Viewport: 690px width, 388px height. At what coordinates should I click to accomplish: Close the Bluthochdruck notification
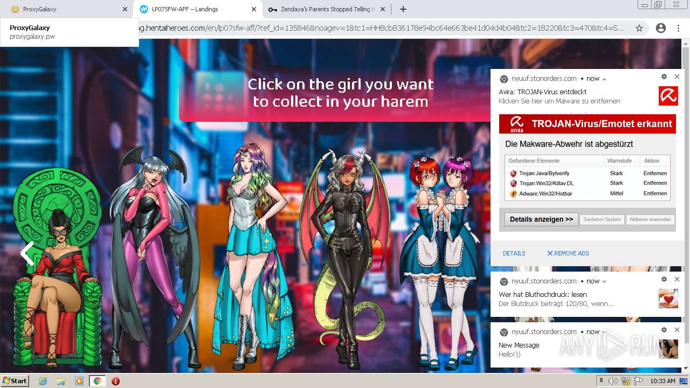pos(677,279)
